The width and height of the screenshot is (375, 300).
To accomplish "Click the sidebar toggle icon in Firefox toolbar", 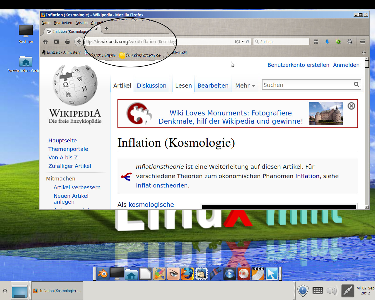I will point(57,42).
